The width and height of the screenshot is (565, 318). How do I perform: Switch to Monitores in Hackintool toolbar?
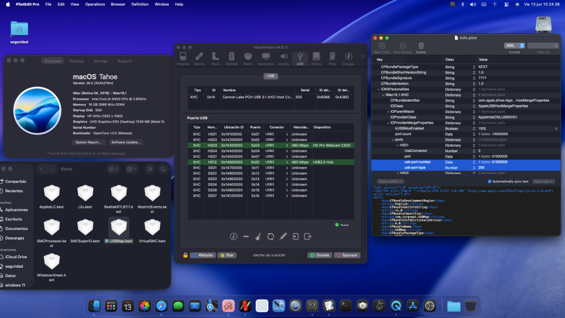266,58
